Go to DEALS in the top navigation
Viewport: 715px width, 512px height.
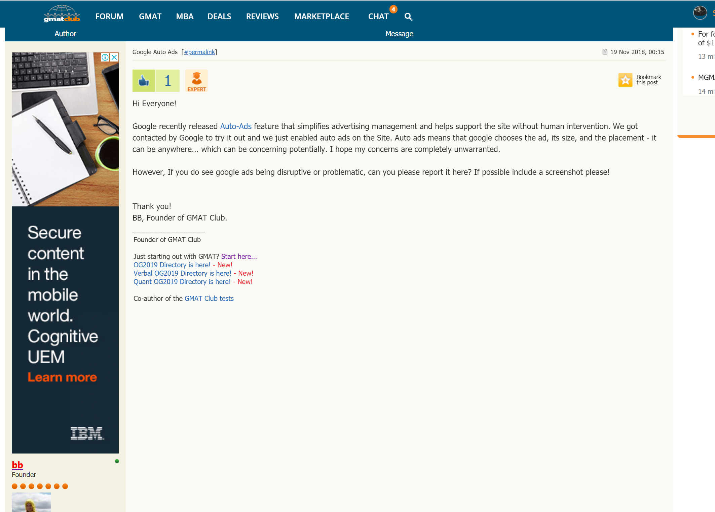point(219,16)
